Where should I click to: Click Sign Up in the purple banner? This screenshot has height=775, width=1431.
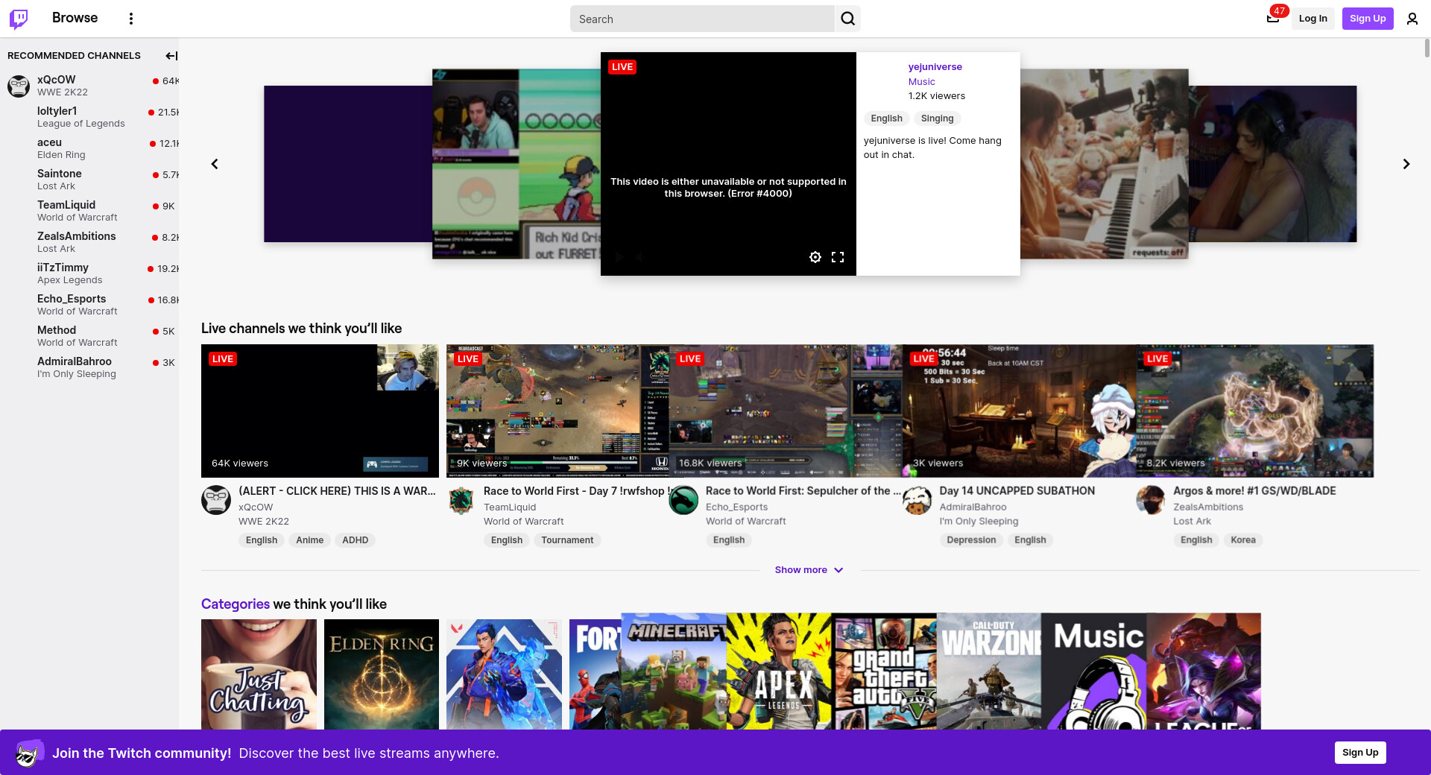(x=1359, y=753)
